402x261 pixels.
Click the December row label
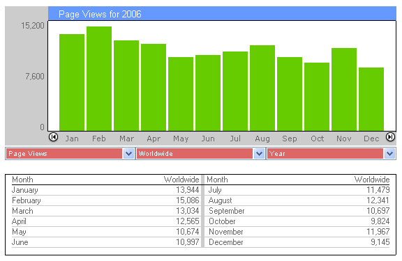226,242
